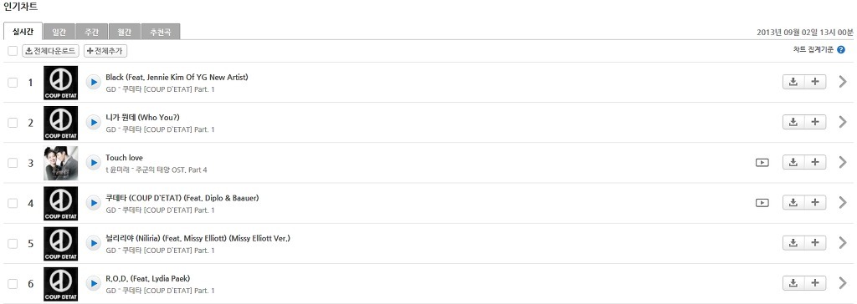Open the music video for 쿠데타 (COUP D'ETAT)
The image size is (857, 304).
click(x=762, y=203)
